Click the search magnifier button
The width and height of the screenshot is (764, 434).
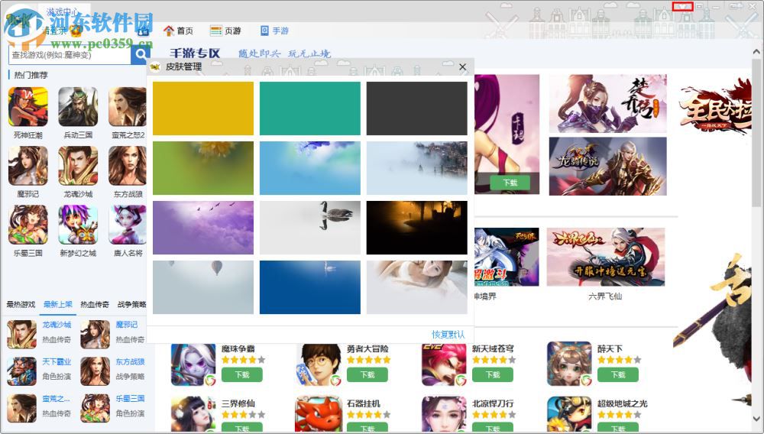(141, 54)
